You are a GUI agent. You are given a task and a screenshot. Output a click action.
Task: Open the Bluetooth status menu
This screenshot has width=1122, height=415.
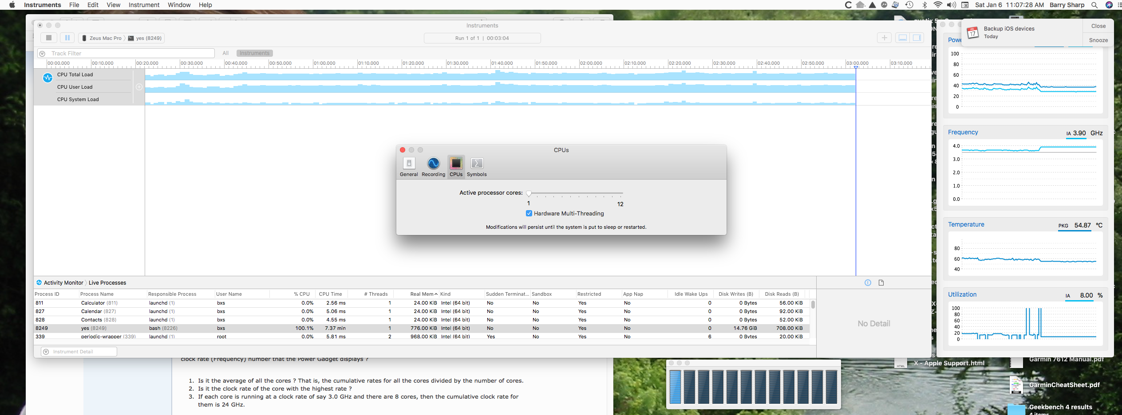coord(925,5)
